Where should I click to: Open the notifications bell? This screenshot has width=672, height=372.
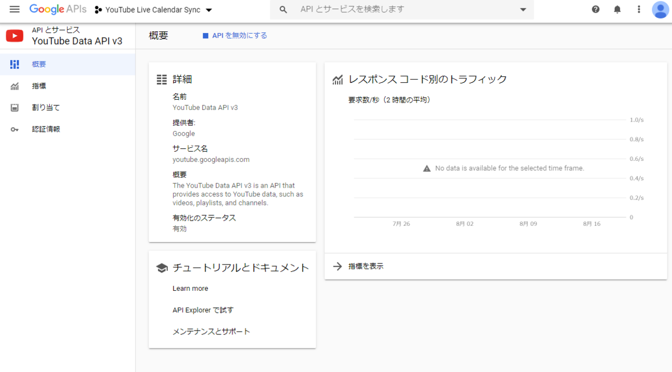[x=617, y=10]
